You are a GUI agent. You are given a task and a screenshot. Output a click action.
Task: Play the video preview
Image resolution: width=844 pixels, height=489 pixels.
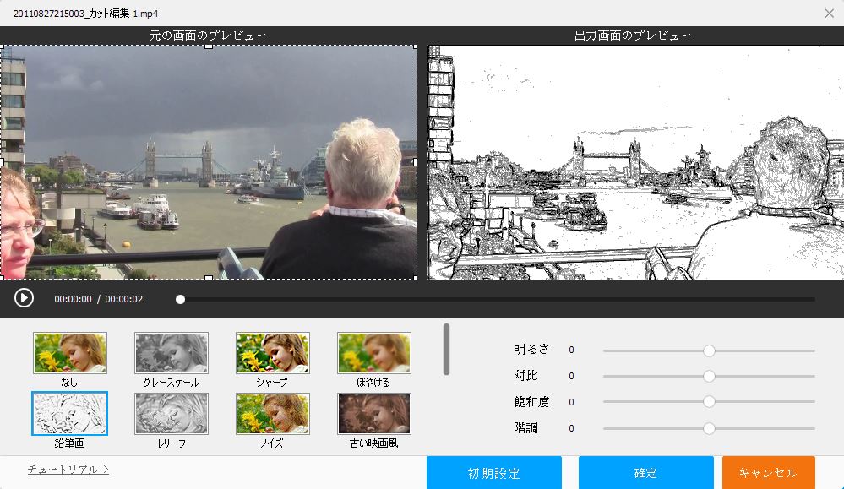point(24,298)
